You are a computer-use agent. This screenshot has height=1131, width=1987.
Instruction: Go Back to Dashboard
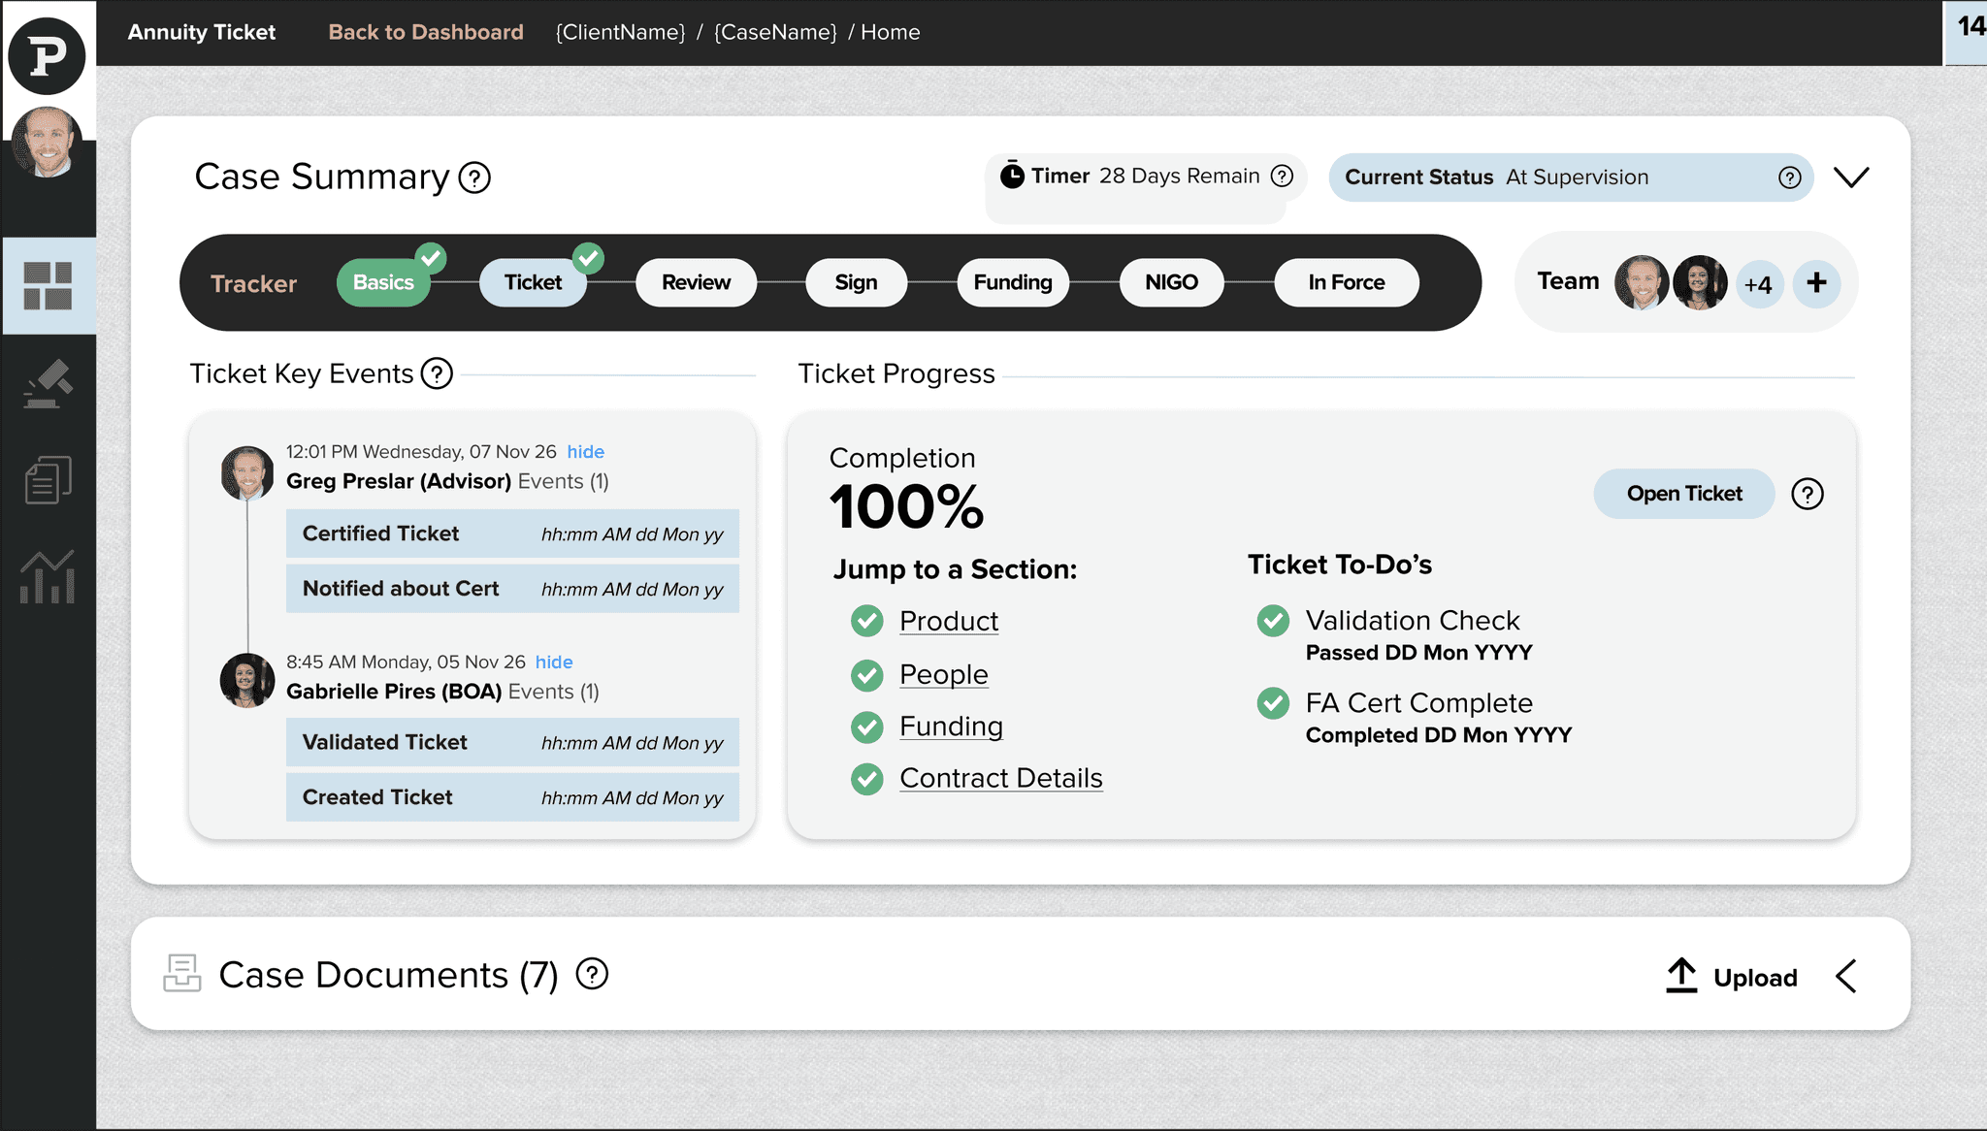point(425,32)
